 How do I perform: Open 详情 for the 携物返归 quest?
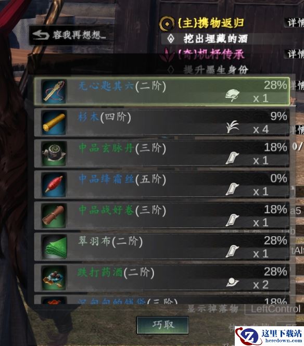click(295, 23)
